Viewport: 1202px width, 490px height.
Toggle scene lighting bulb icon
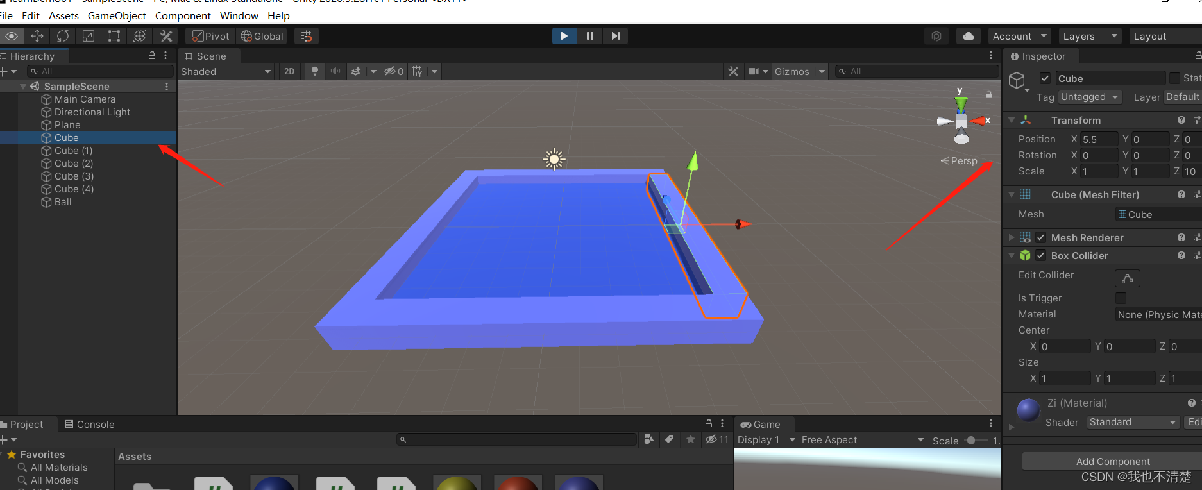[x=314, y=71]
